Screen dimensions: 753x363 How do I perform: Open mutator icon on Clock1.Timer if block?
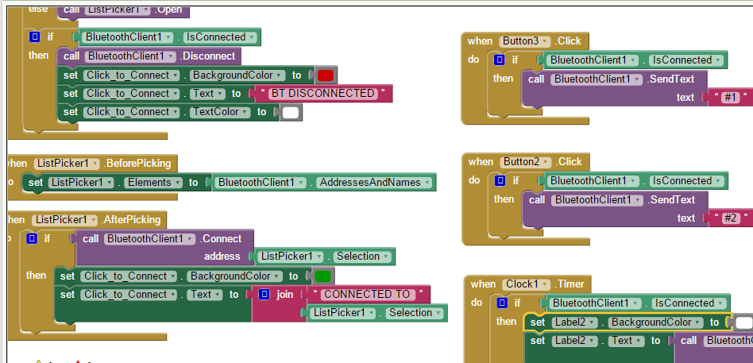click(502, 303)
